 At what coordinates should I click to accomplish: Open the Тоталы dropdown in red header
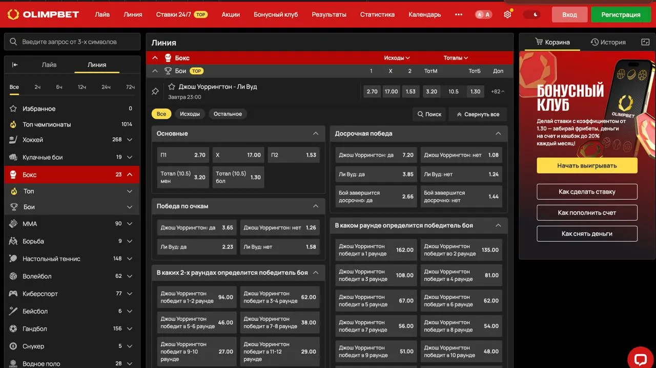pyautogui.click(x=456, y=58)
